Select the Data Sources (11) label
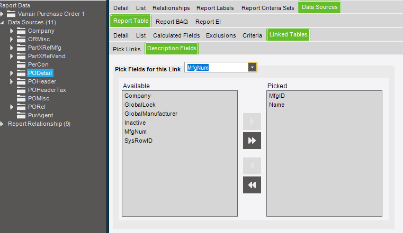 32,22
